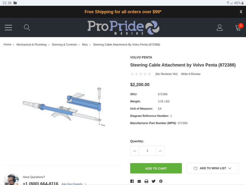This screenshot has width=246, height=185.
Task: Increase quantity with up arrow
Action: tap(160, 151)
